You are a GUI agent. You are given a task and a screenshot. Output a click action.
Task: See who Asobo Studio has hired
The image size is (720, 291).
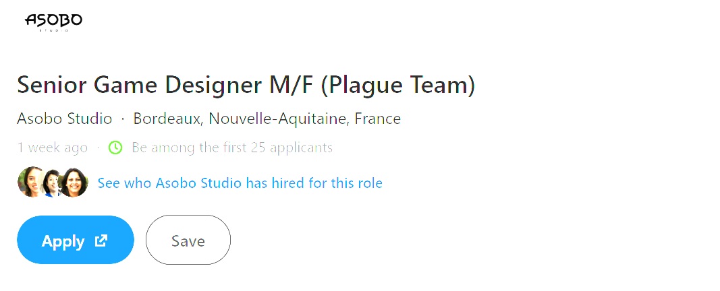[240, 183]
